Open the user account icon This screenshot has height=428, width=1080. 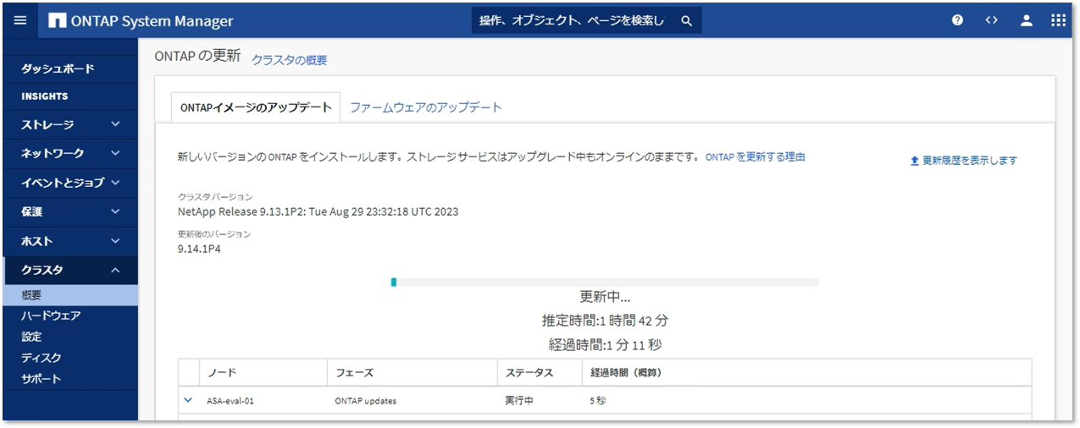click(1026, 21)
